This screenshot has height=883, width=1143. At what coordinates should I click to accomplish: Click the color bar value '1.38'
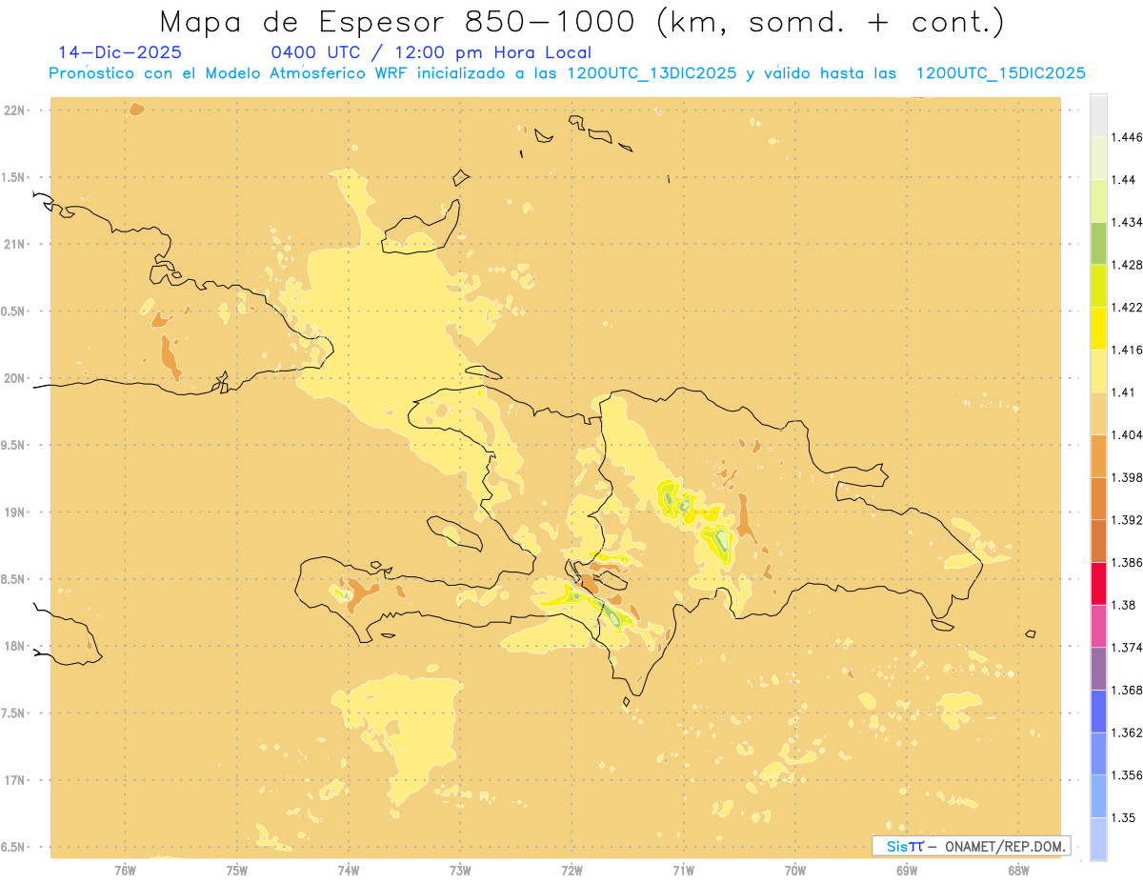(x=1124, y=605)
